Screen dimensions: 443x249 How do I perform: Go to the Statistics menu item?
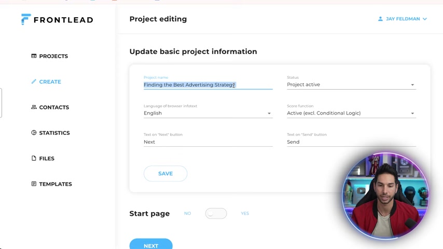54,133
